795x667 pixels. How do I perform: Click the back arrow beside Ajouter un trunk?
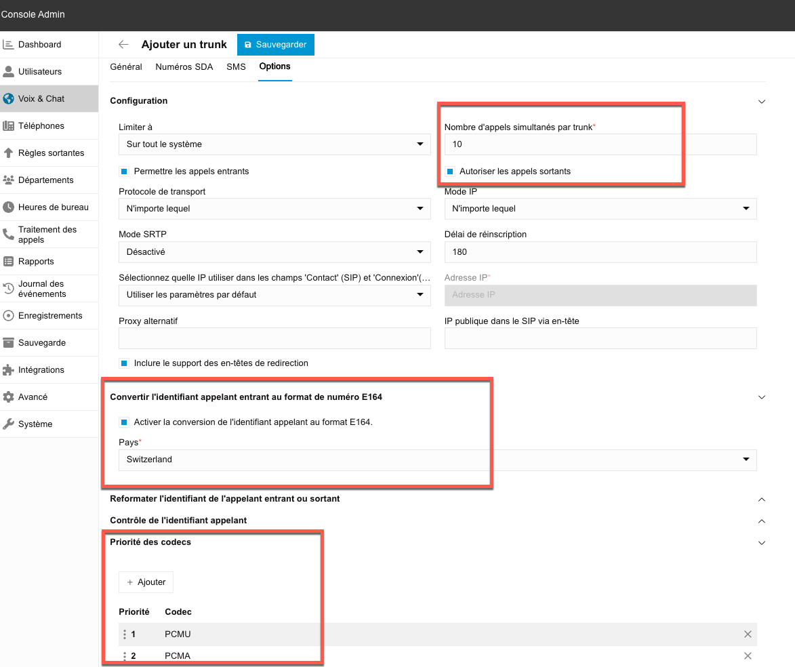click(x=123, y=45)
